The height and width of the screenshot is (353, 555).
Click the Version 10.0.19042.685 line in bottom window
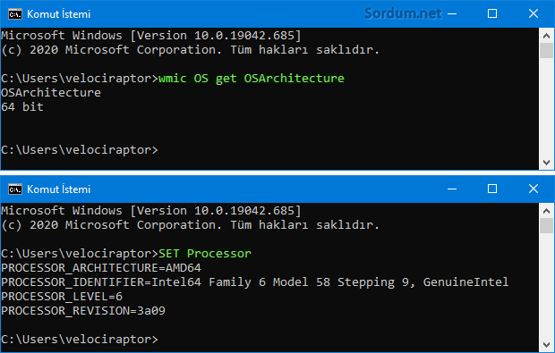click(x=151, y=211)
